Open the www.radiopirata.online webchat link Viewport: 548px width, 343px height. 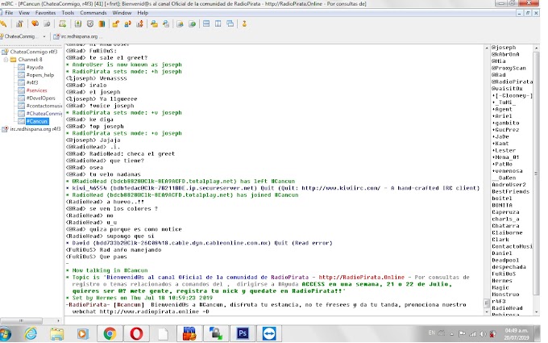149,312
